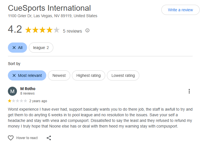Open the M Rotho reviewer profile name
Image resolution: width=209 pixels, height=143 pixels.
pyautogui.click(x=28, y=89)
